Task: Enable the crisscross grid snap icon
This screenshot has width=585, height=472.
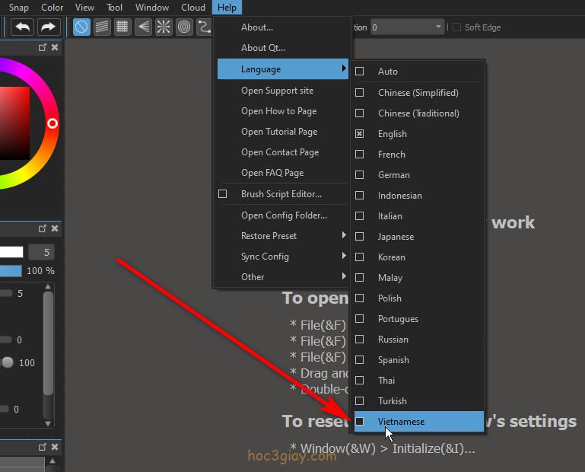Action: (x=122, y=27)
